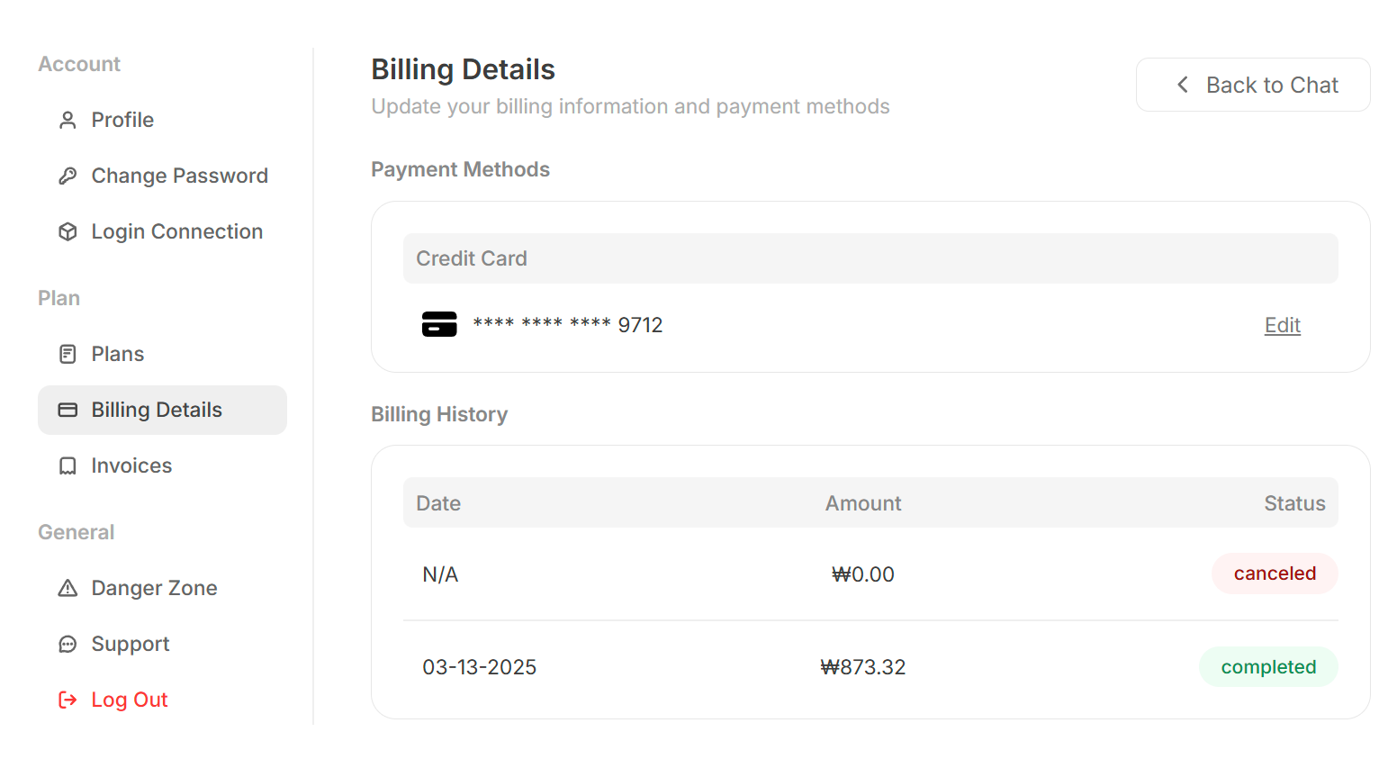This screenshot has height=768, width=1388.
Task: Click the Plans document icon
Action: click(68, 354)
